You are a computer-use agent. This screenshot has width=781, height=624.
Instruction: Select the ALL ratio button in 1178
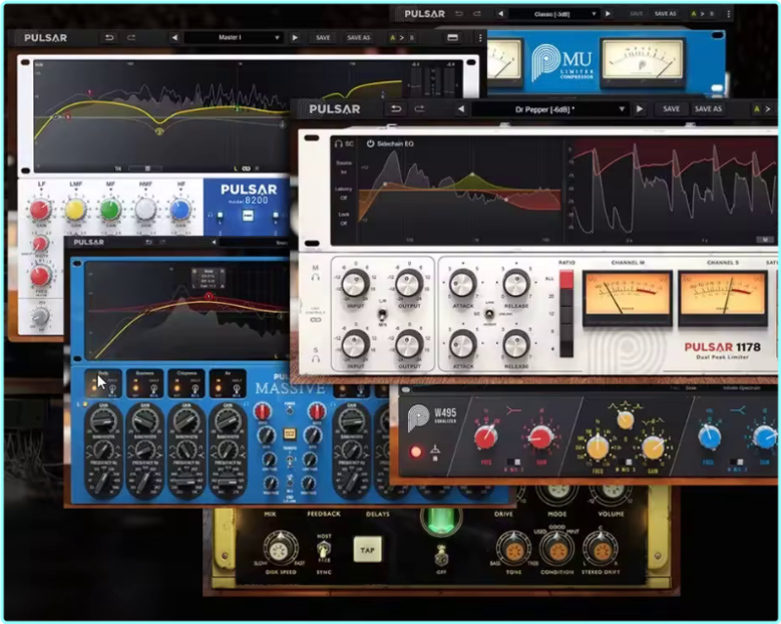click(566, 279)
